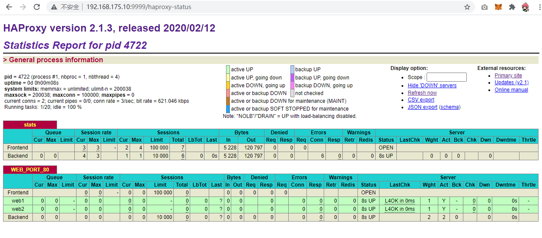Click the browser back arrow
Image resolution: width=542 pixels, height=238 pixels.
click(x=9, y=7)
